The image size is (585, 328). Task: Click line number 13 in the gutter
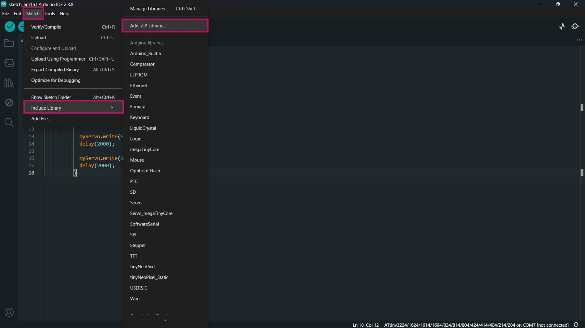tap(31, 137)
